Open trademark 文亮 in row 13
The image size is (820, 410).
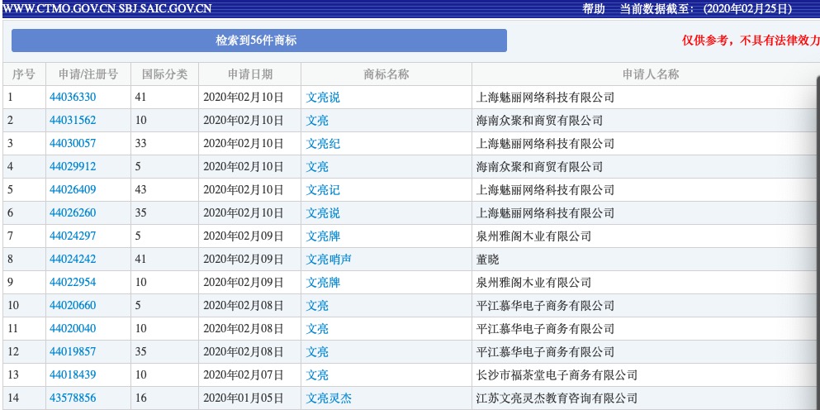[x=317, y=375]
